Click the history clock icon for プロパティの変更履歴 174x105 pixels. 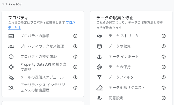(11, 57)
